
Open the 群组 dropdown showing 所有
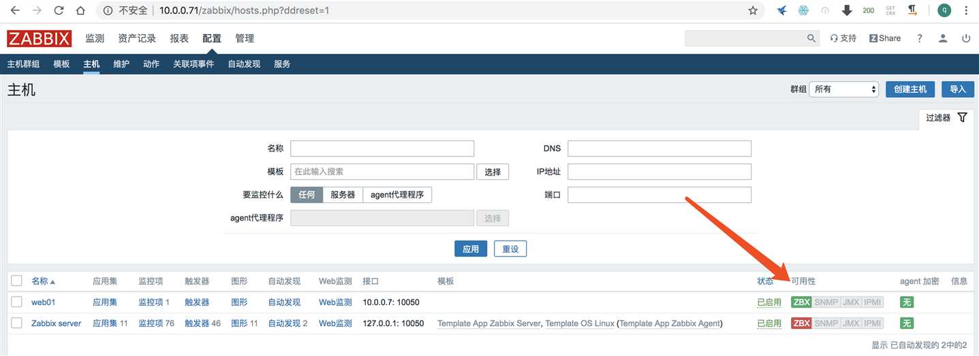[844, 89]
